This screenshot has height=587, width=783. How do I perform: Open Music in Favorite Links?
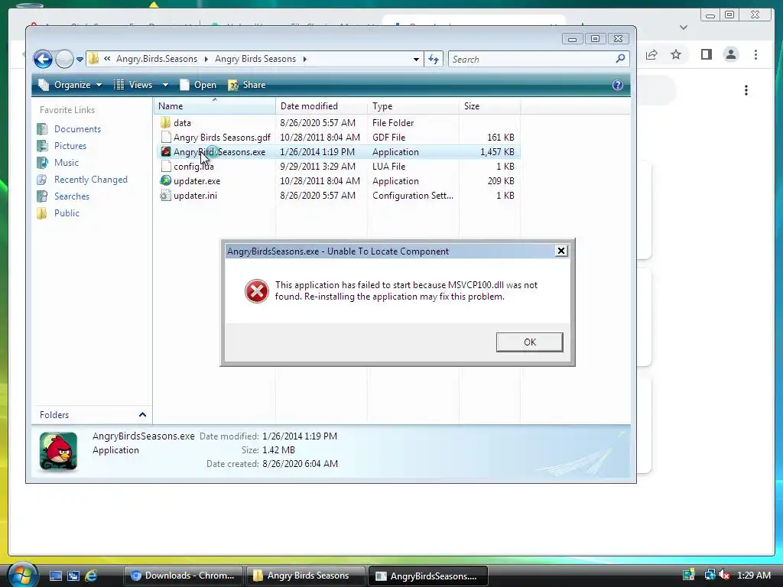click(58, 163)
